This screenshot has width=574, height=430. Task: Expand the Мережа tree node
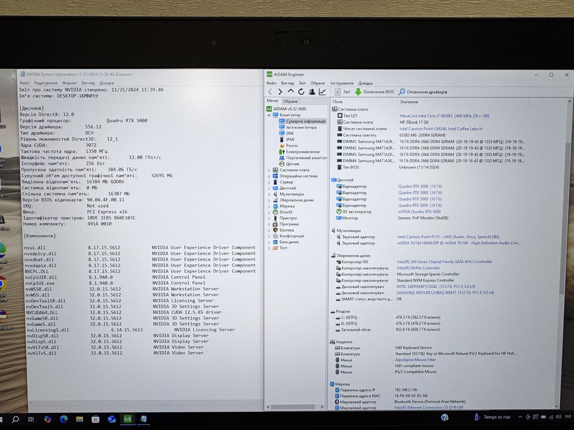point(269,206)
